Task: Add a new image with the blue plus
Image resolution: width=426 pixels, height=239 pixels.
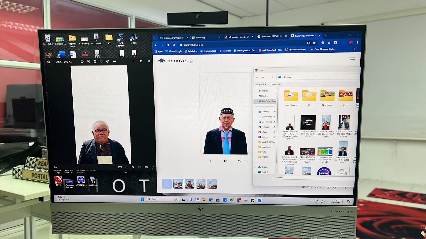Action: tap(167, 184)
